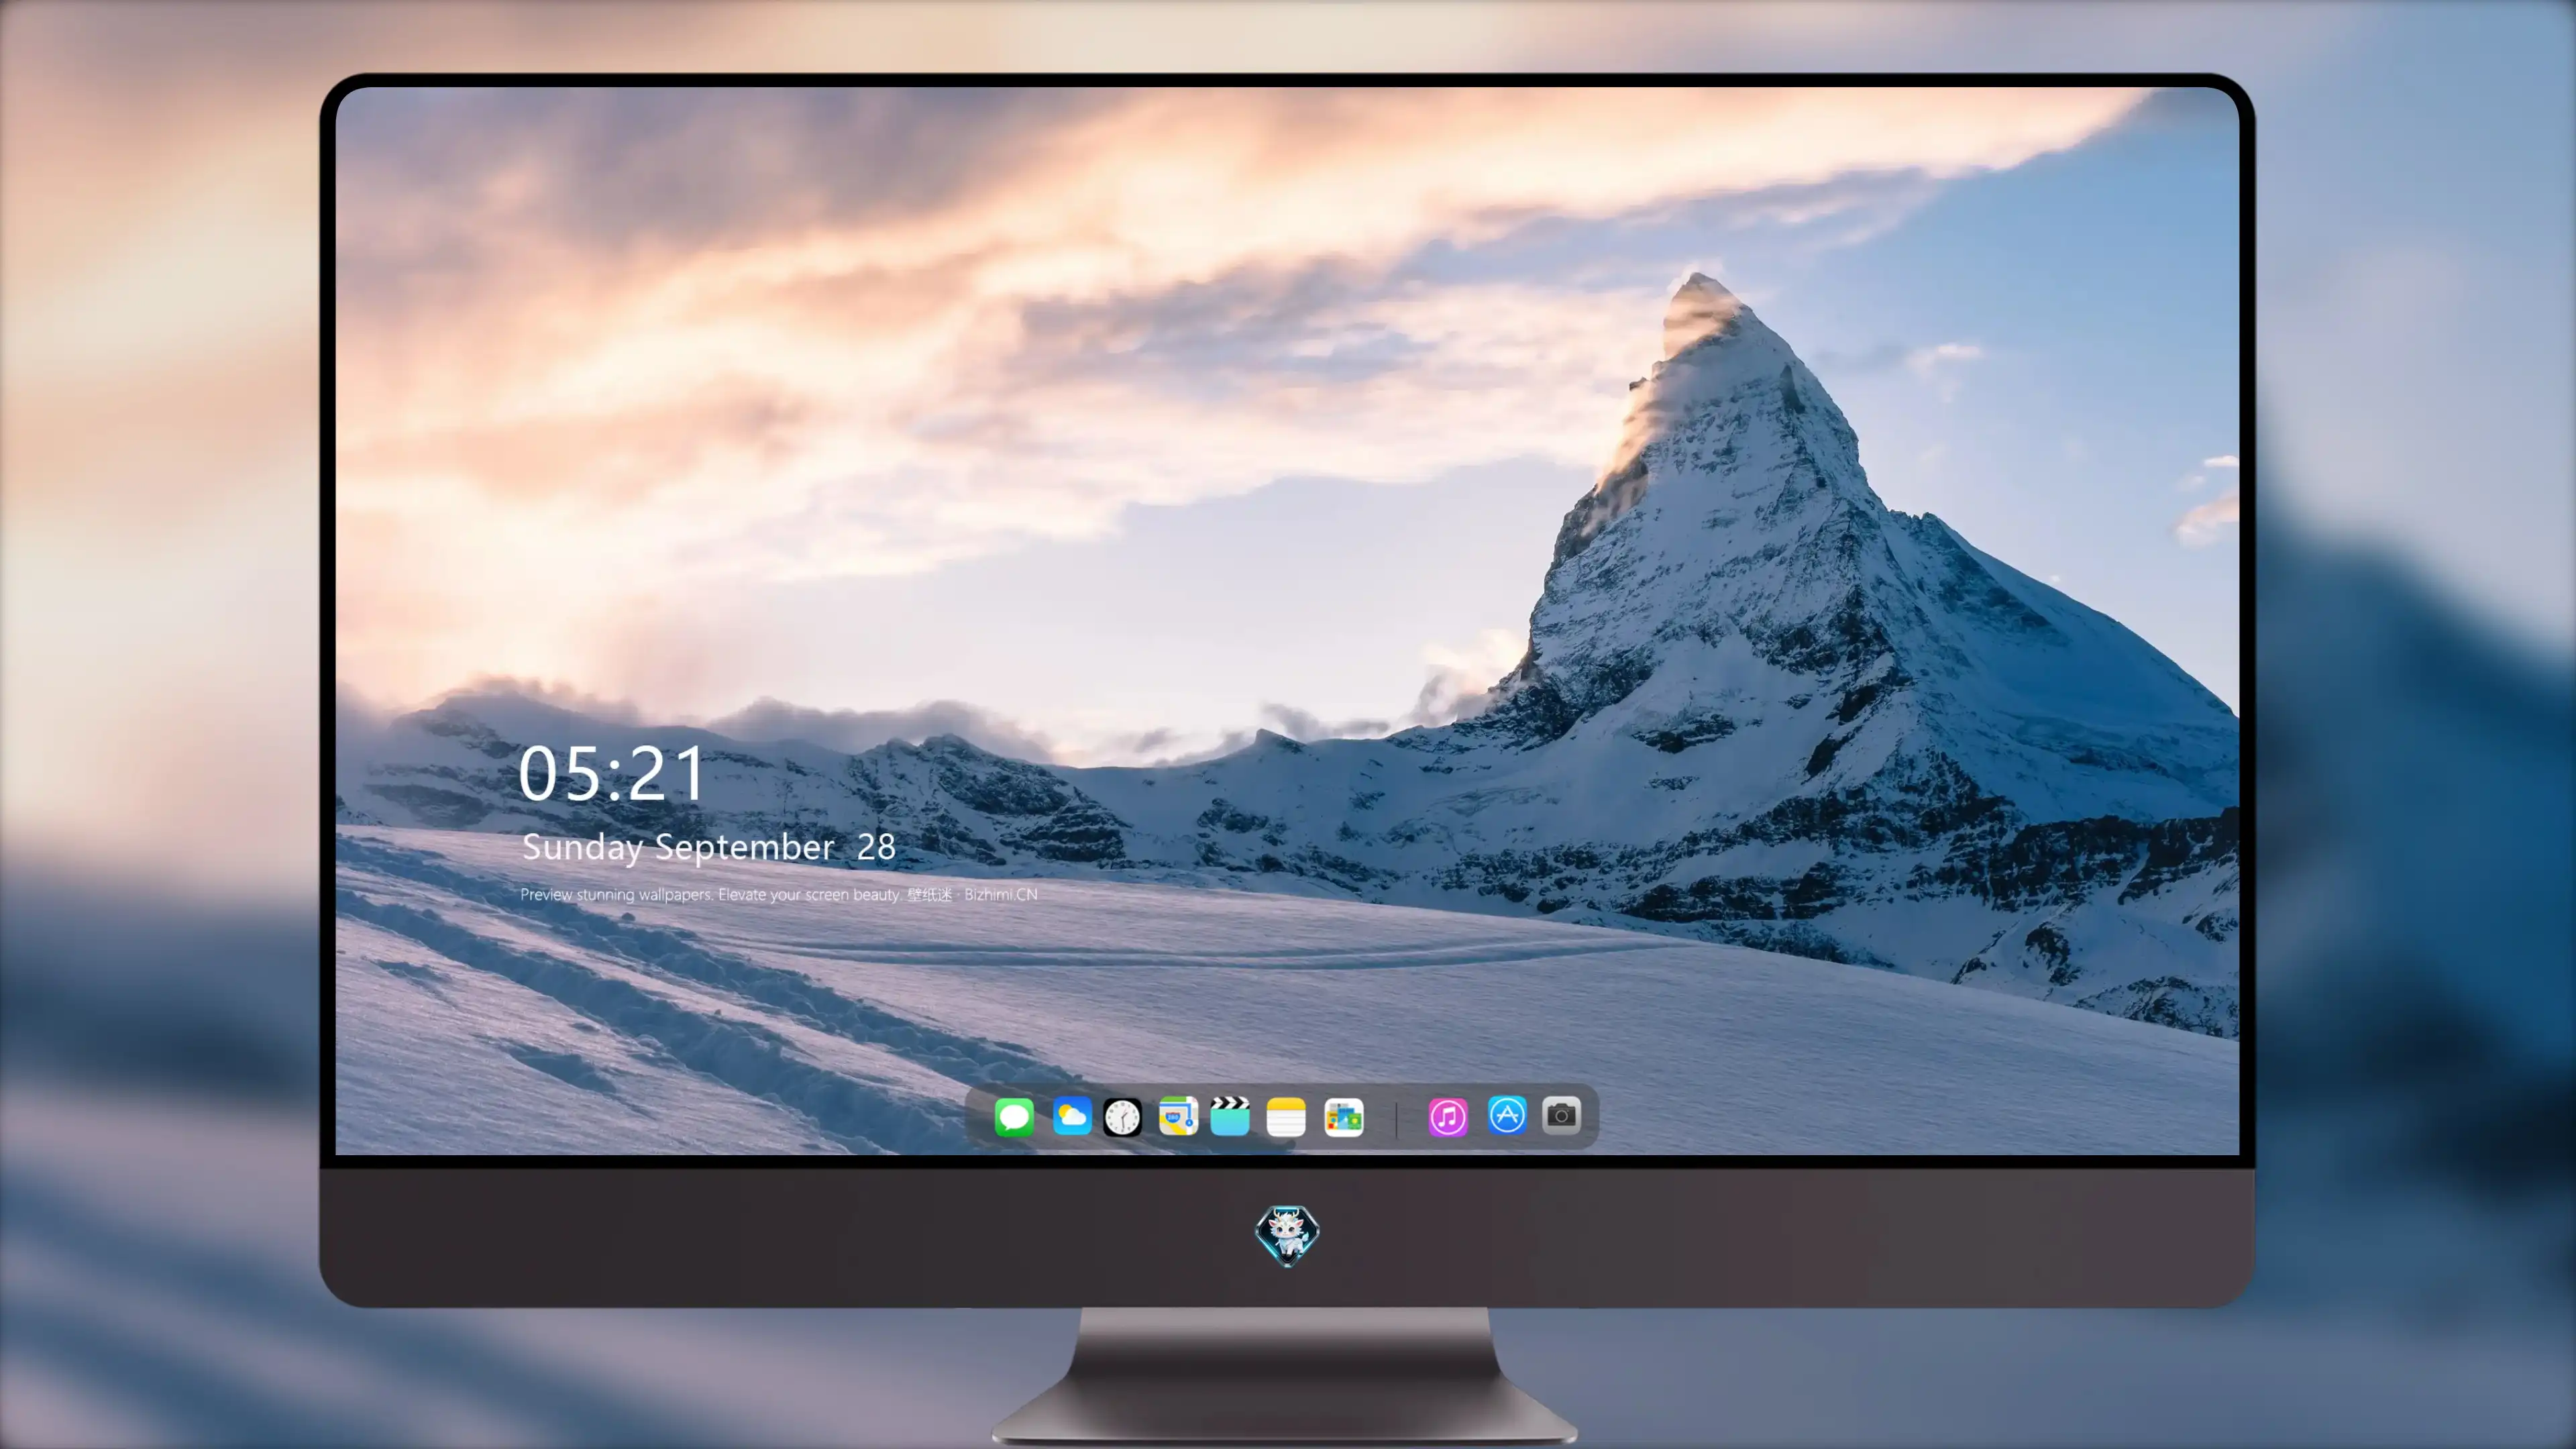This screenshot has height=1449, width=2576.
Task: Launch the Weather app icon
Action: pyautogui.click(x=1071, y=1116)
